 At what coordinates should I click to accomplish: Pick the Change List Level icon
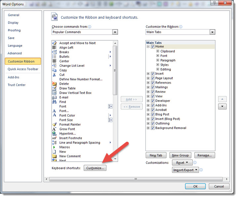click(x=54, y=66)
